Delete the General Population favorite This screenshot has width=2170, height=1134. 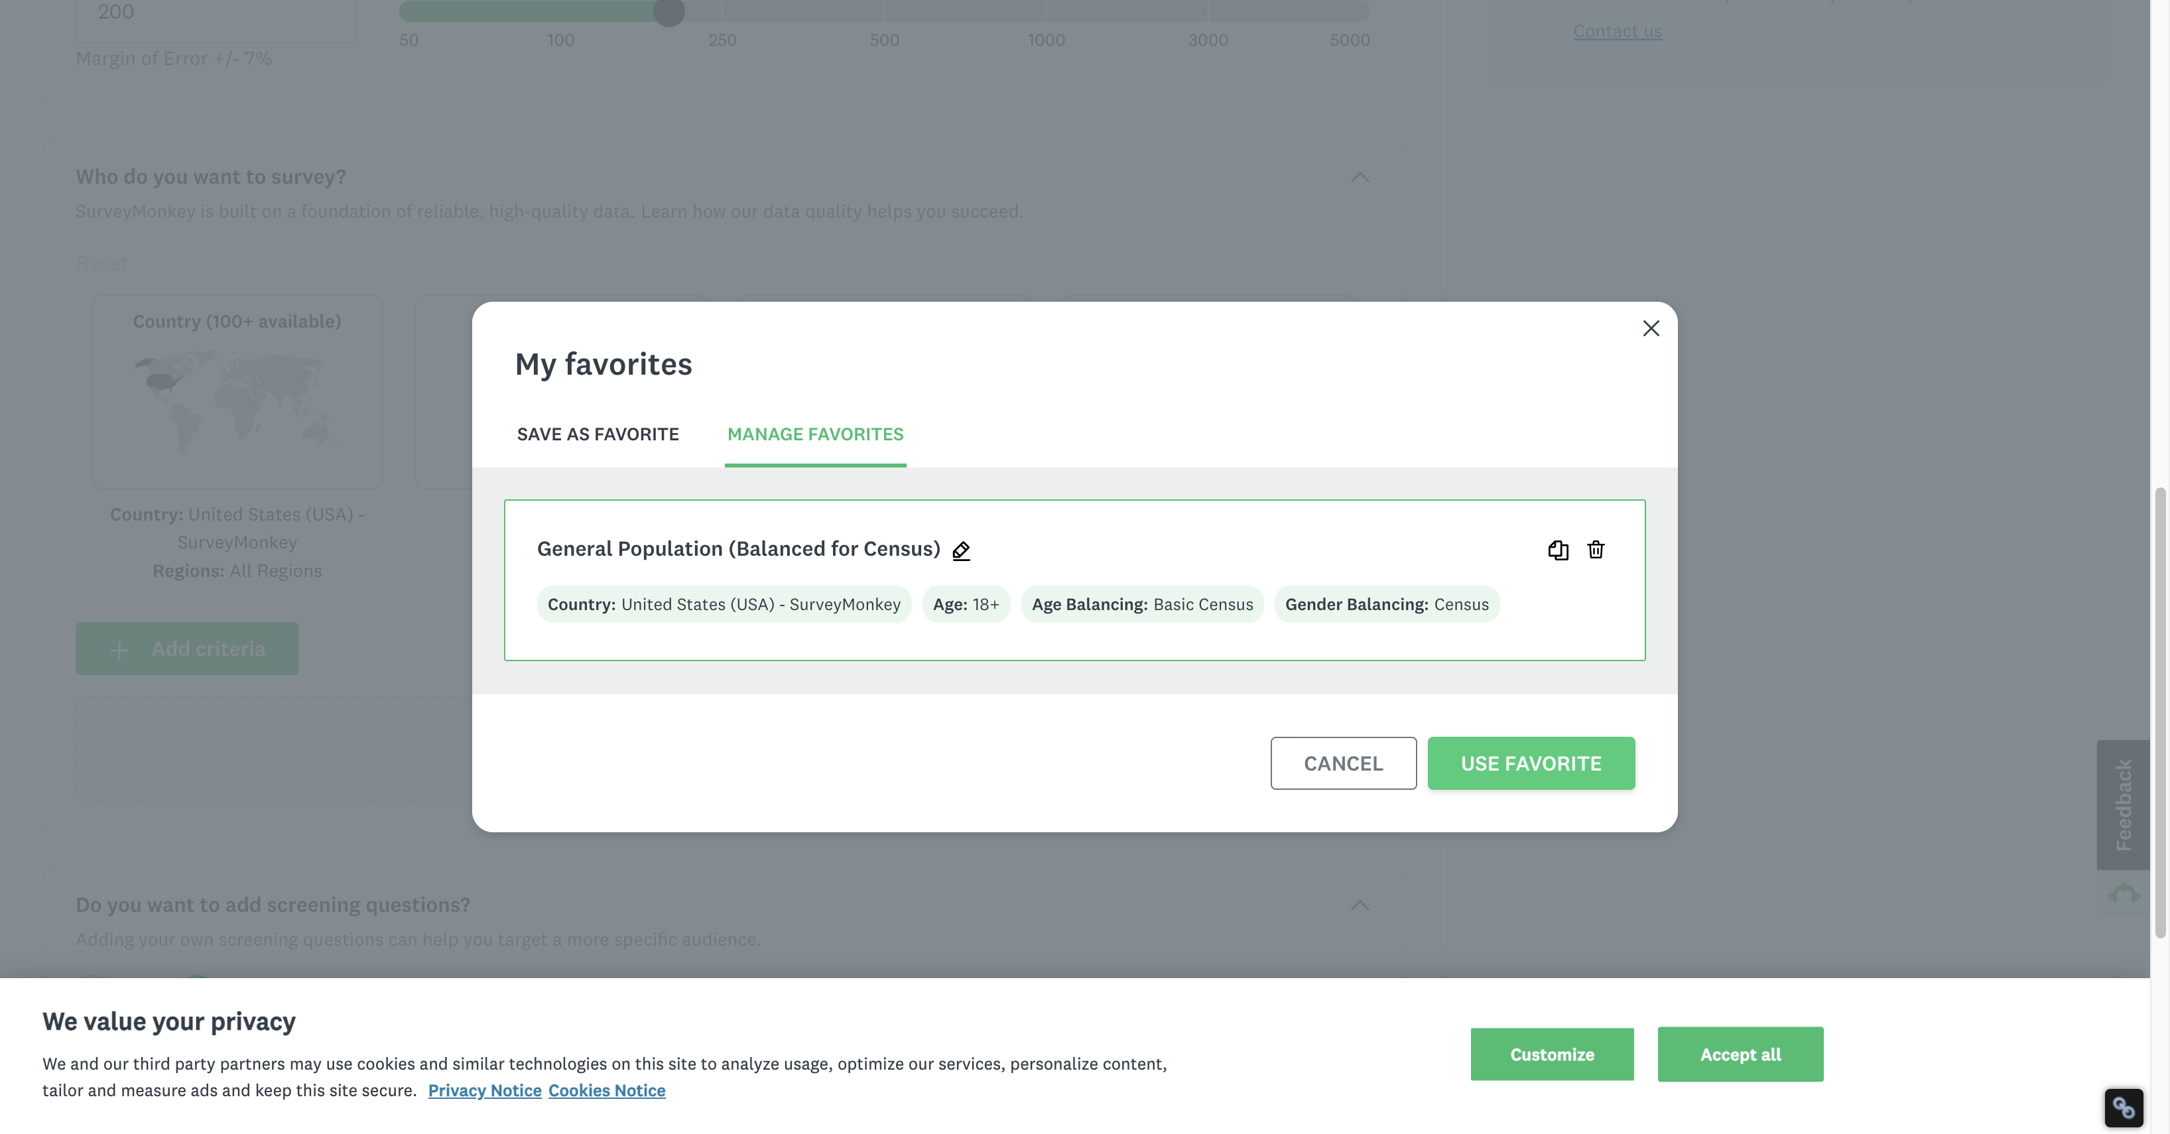1596,550
